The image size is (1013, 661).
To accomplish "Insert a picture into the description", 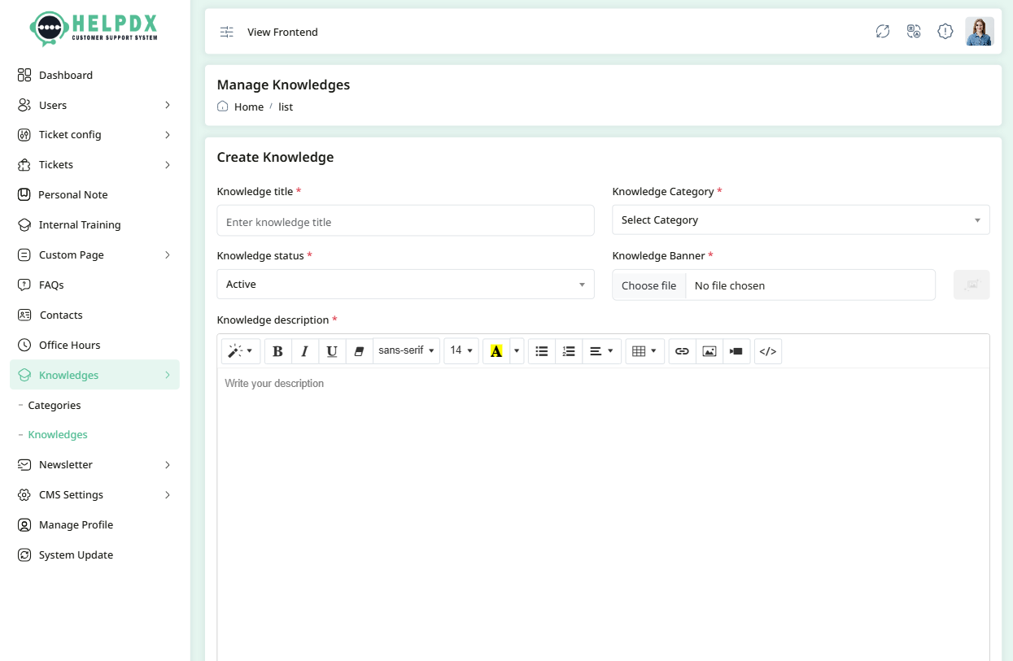I will [709, 350].
